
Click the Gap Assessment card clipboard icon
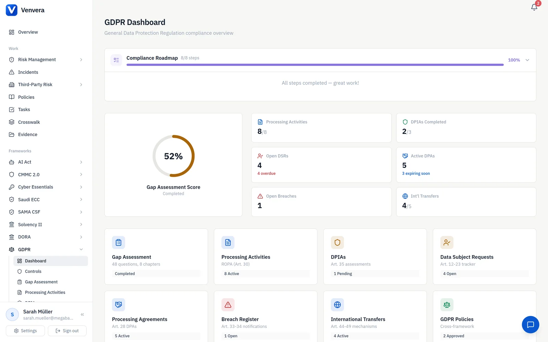[119, 242]
